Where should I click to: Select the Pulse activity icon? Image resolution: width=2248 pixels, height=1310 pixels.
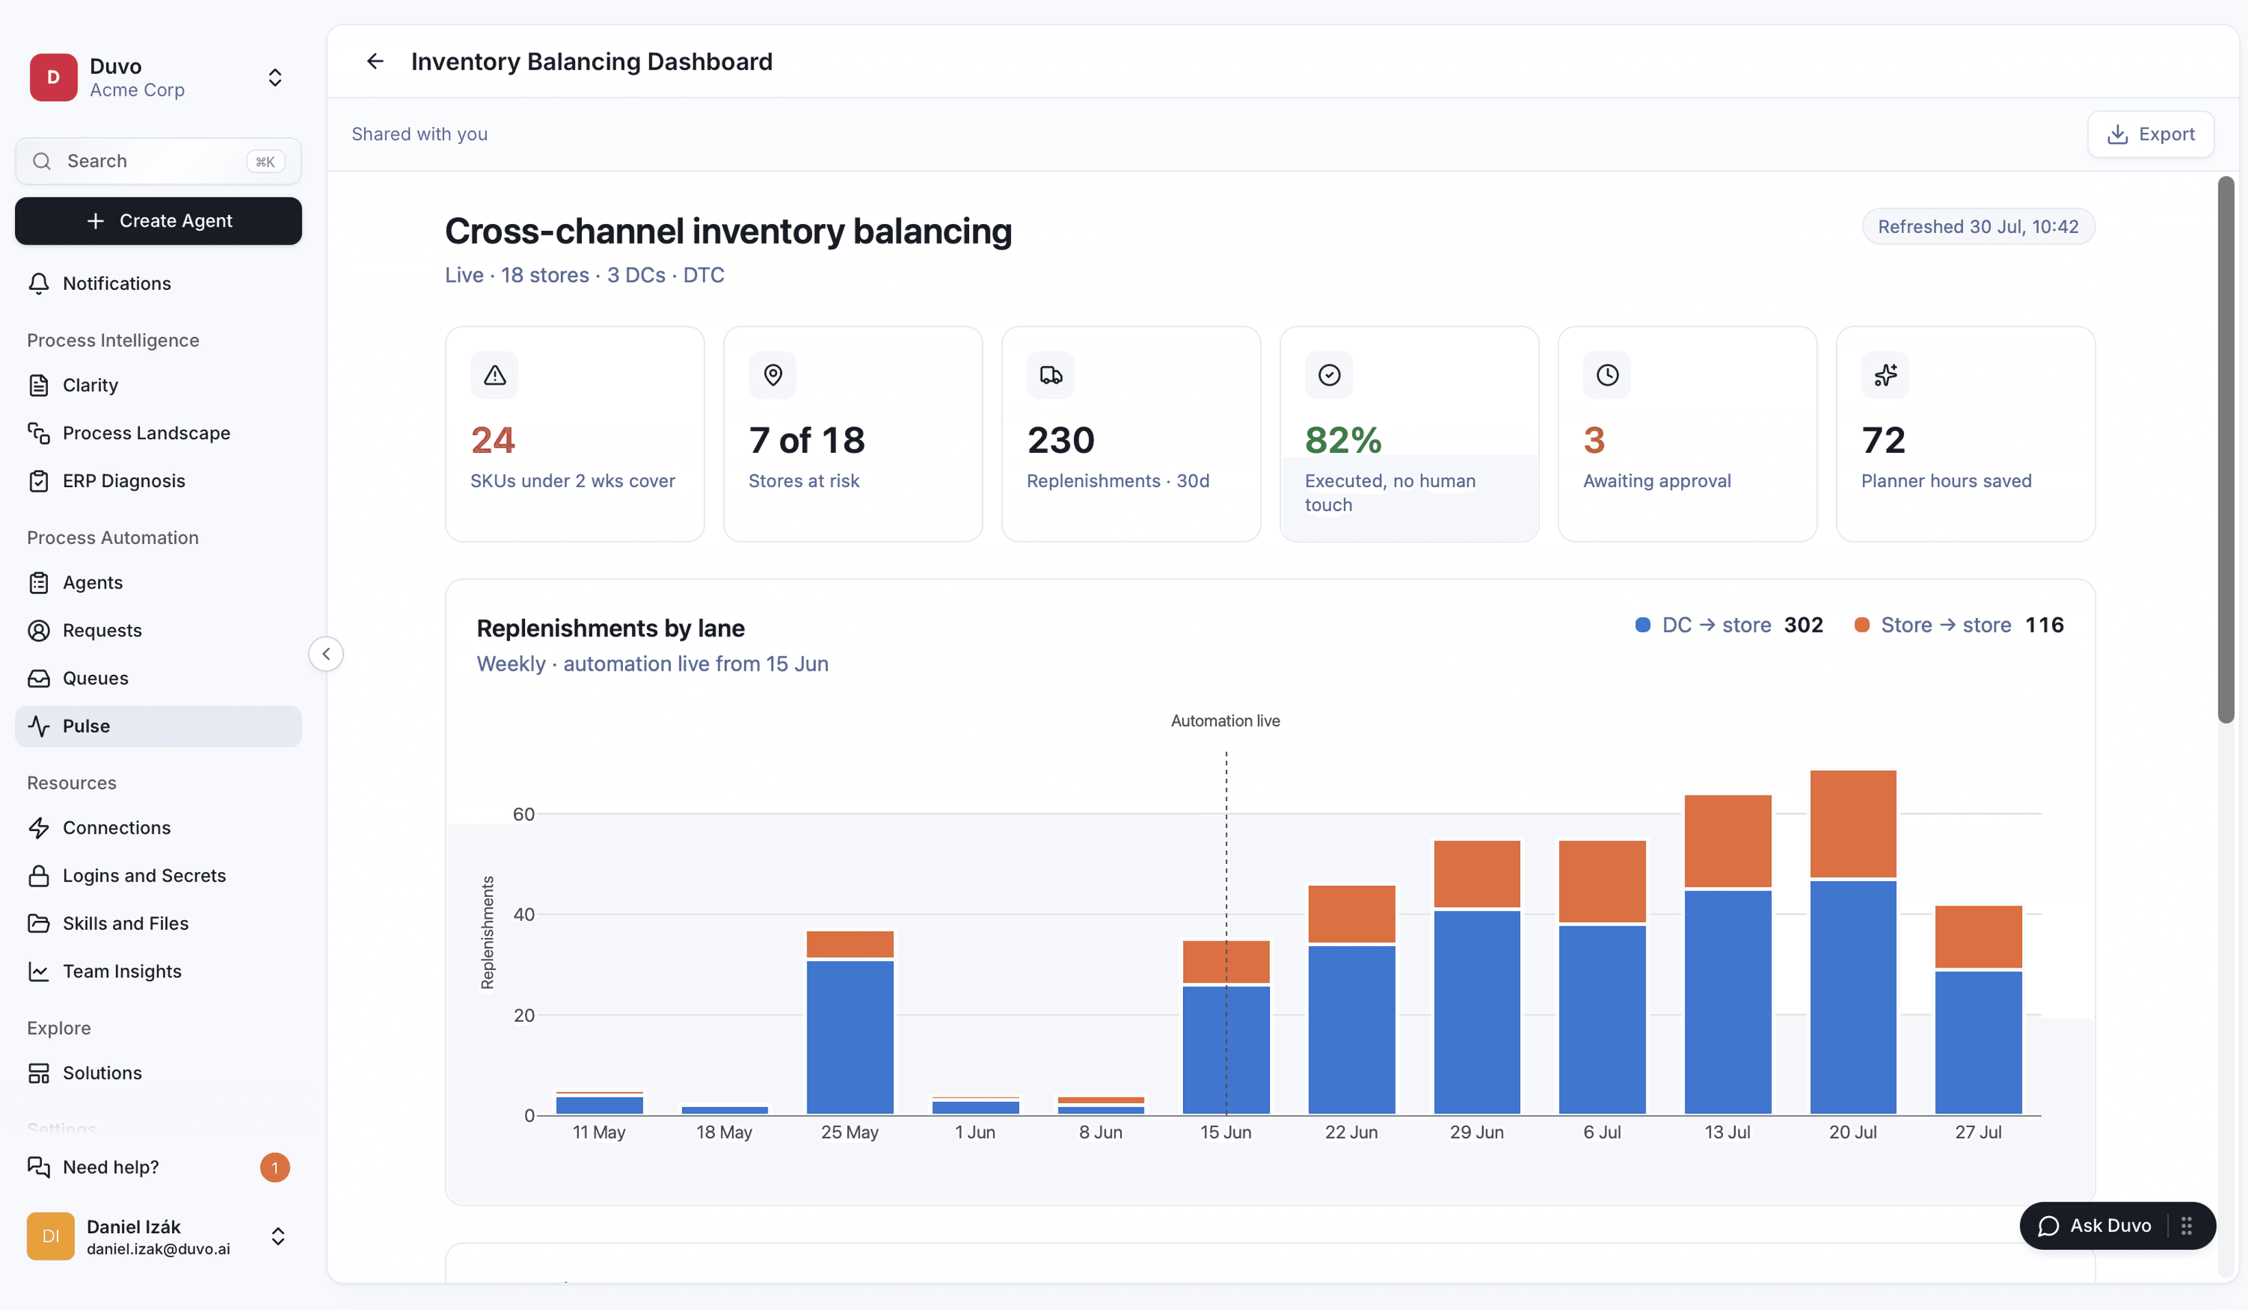(38, 727)
